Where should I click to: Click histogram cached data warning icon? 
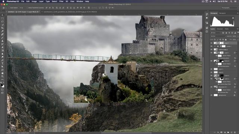click(x=233, y=18)
